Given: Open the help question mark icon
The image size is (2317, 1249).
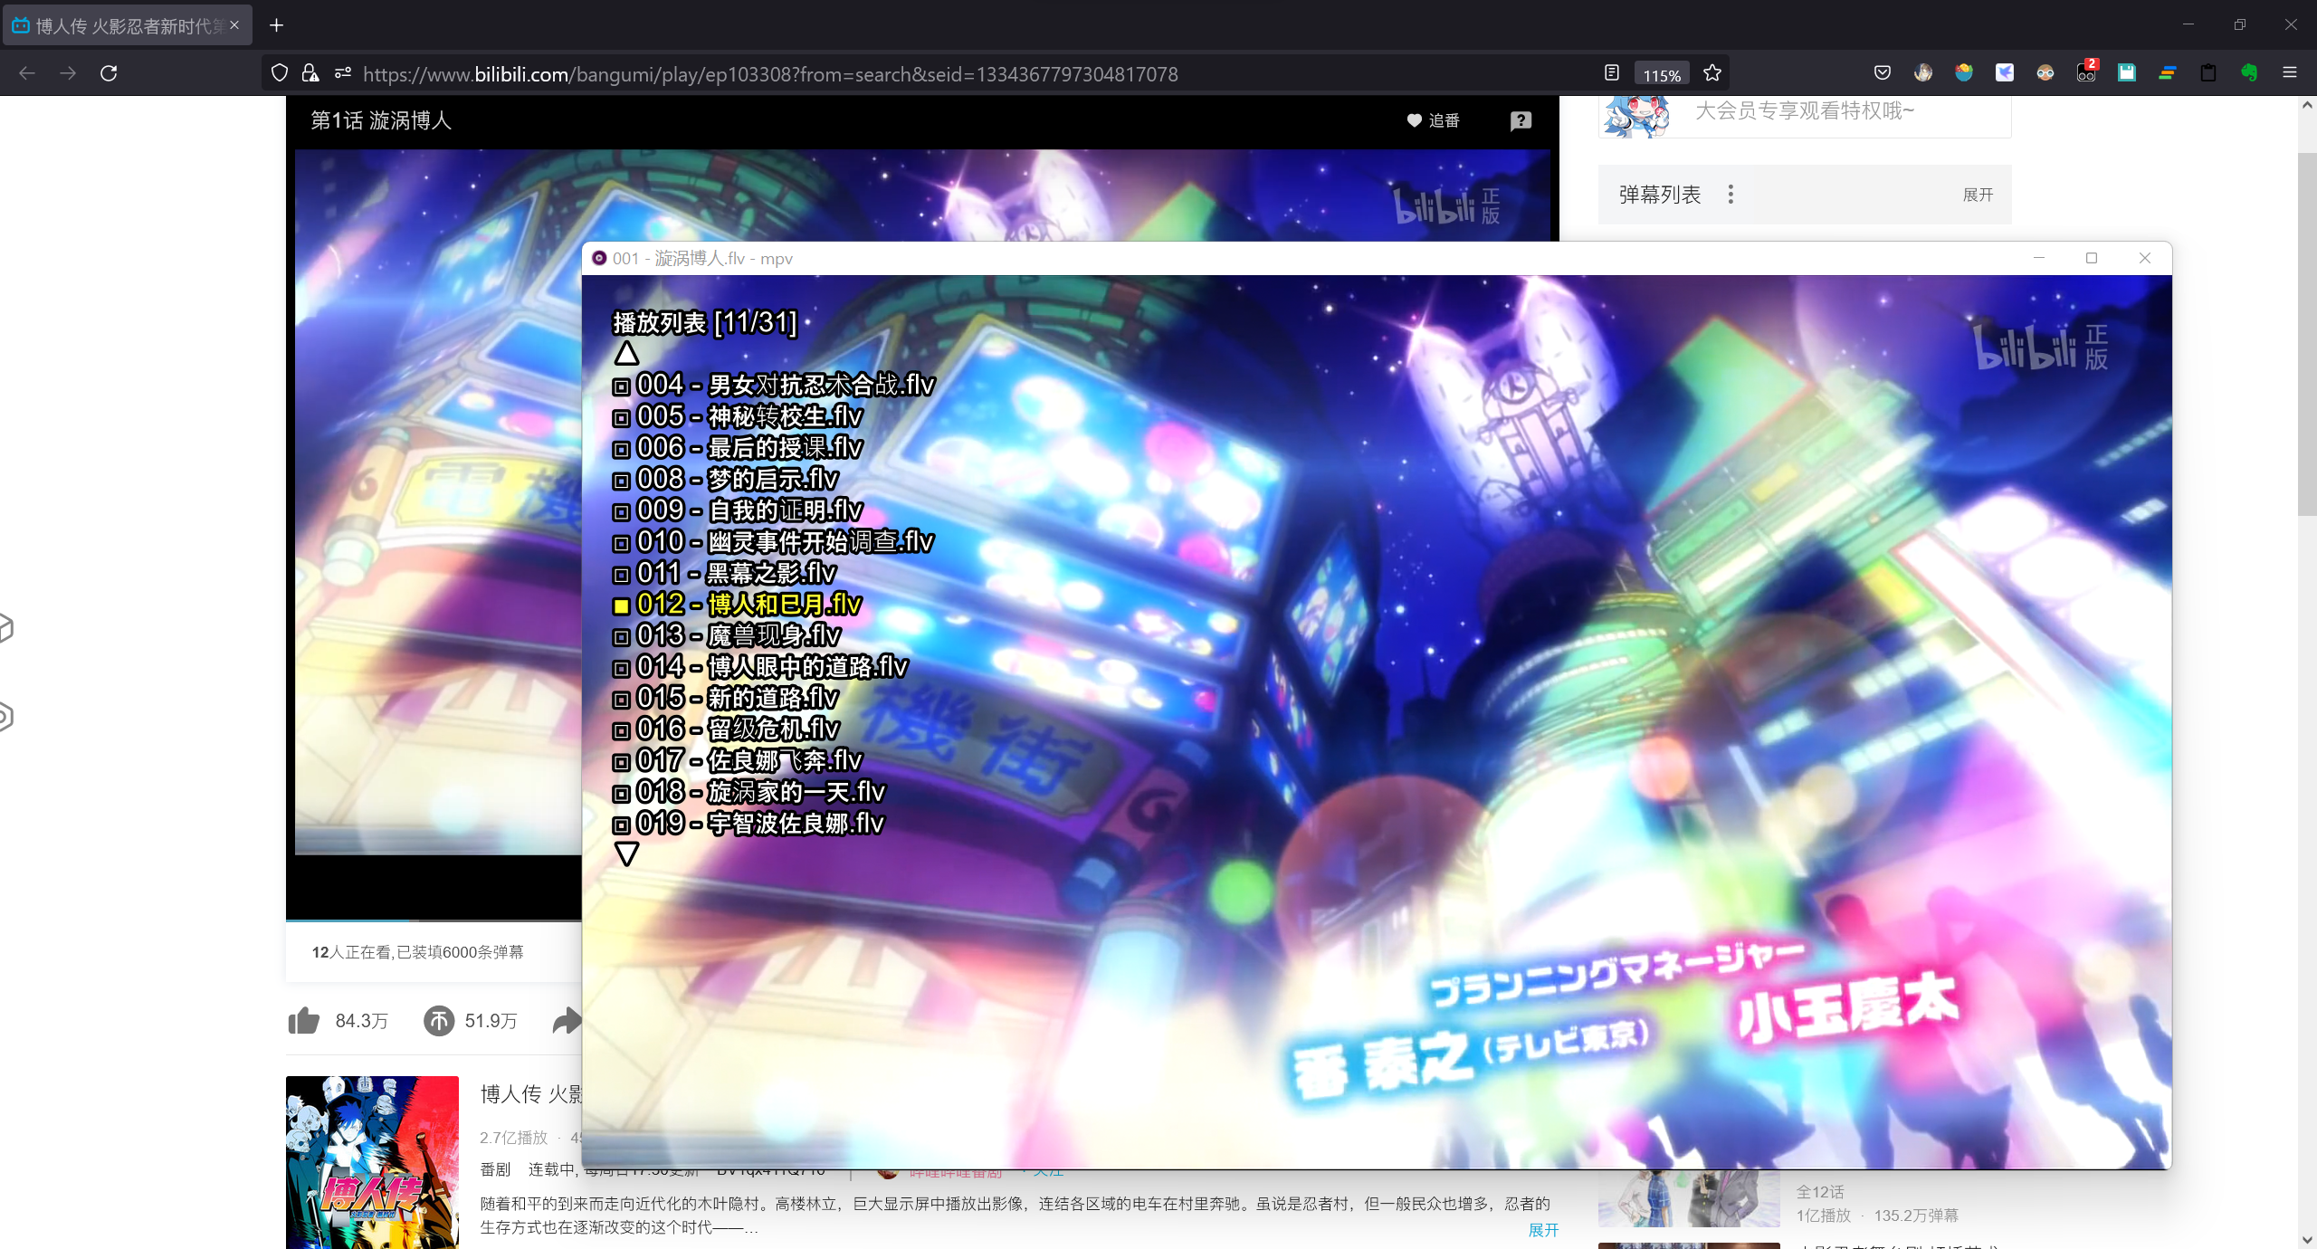Looking at the screenshot, I should pyautogui.click(x=1521, y=120).
